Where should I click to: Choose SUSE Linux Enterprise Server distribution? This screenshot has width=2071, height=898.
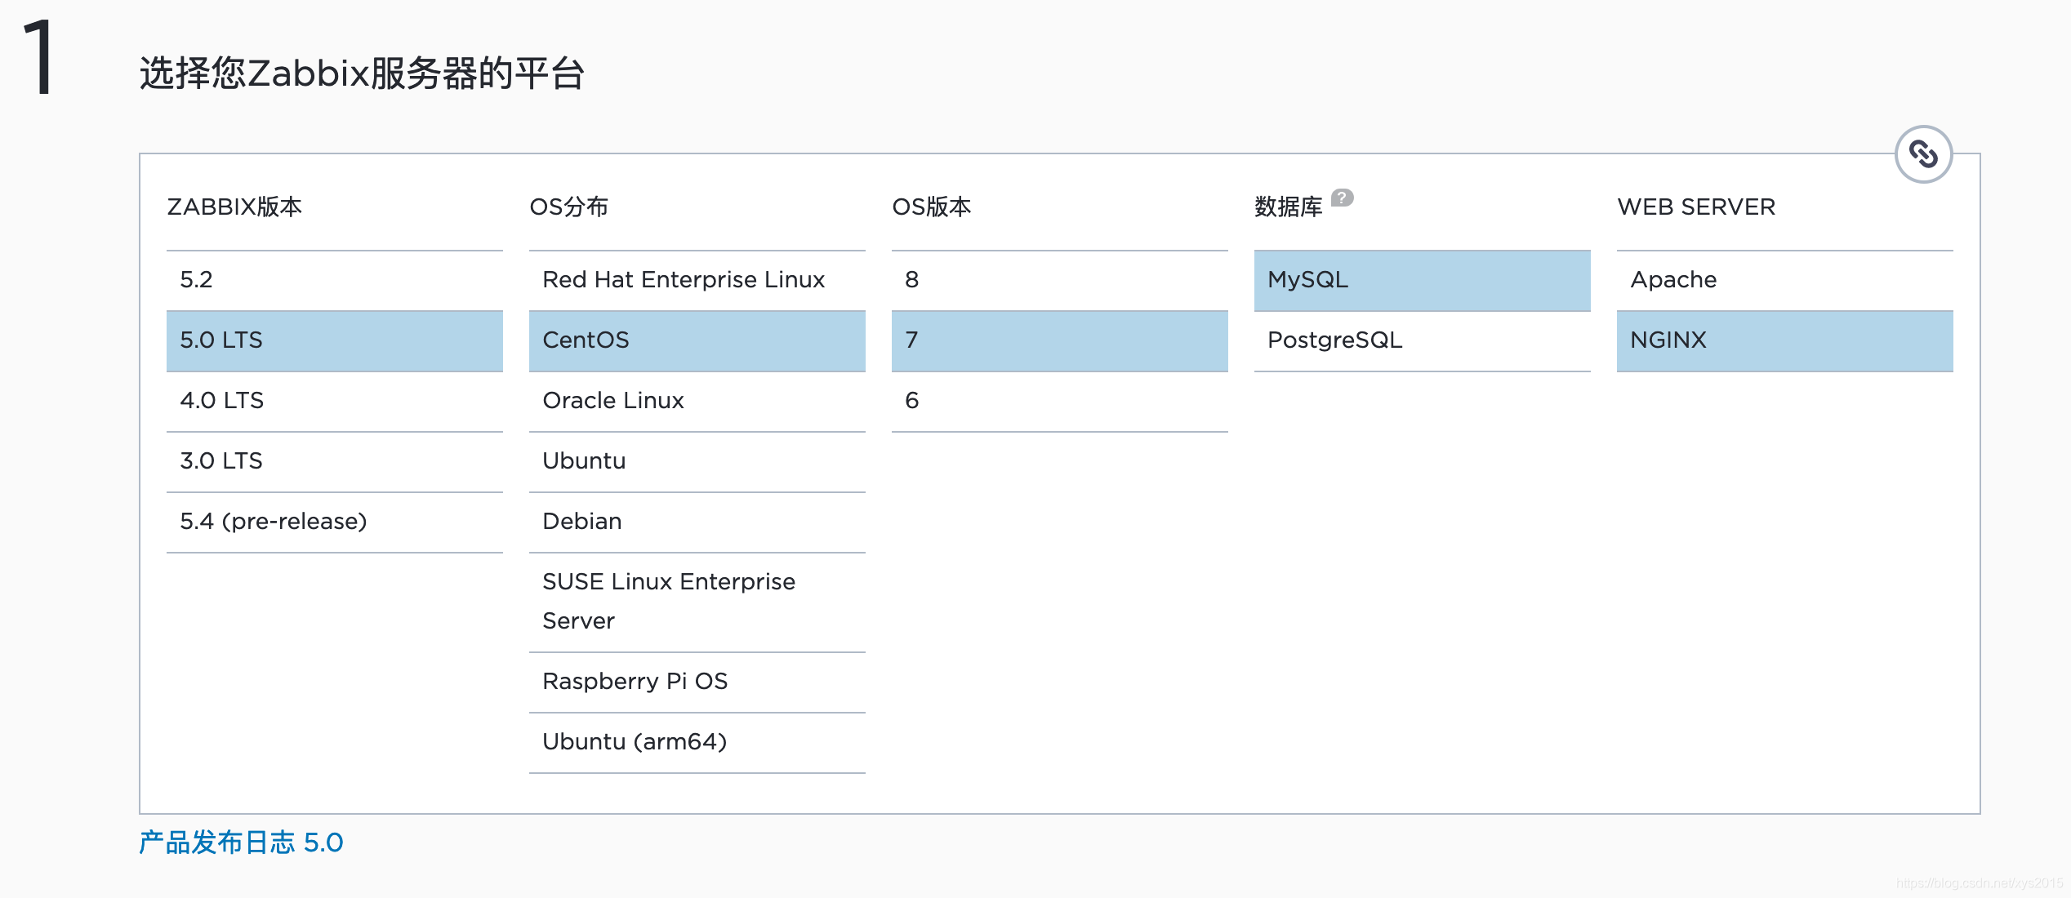tap(697, 602)
